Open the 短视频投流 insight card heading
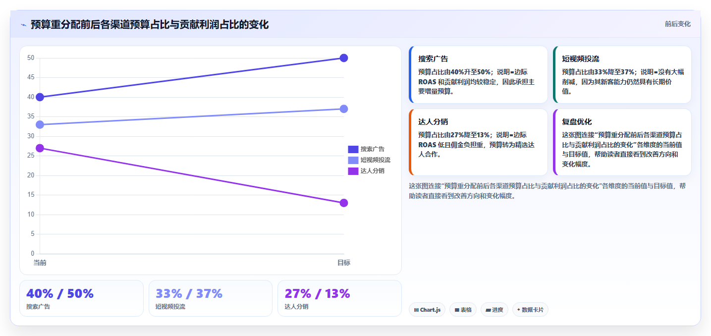Image resolution: width=711 pixels, height=336 pixels. 581,58
